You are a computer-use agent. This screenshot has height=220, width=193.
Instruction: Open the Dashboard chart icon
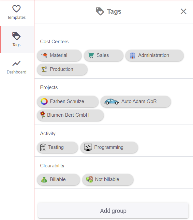(17, 63)
